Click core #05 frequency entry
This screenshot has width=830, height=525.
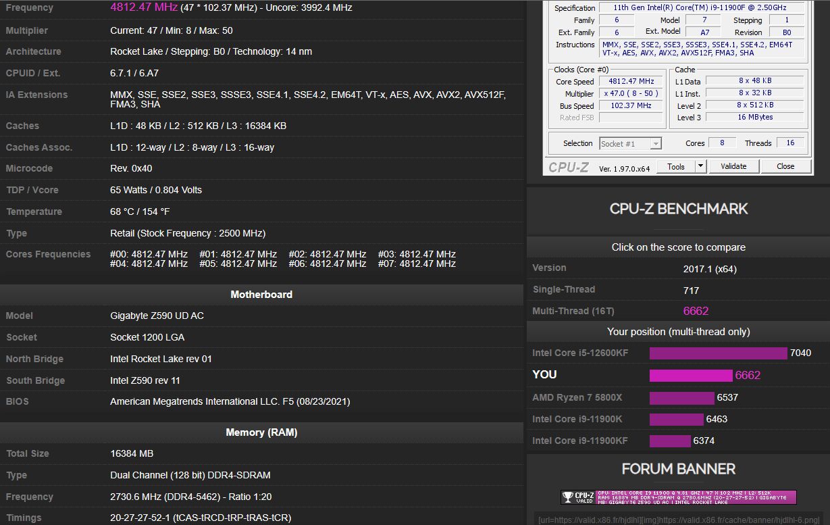click(x=238, y=264)
